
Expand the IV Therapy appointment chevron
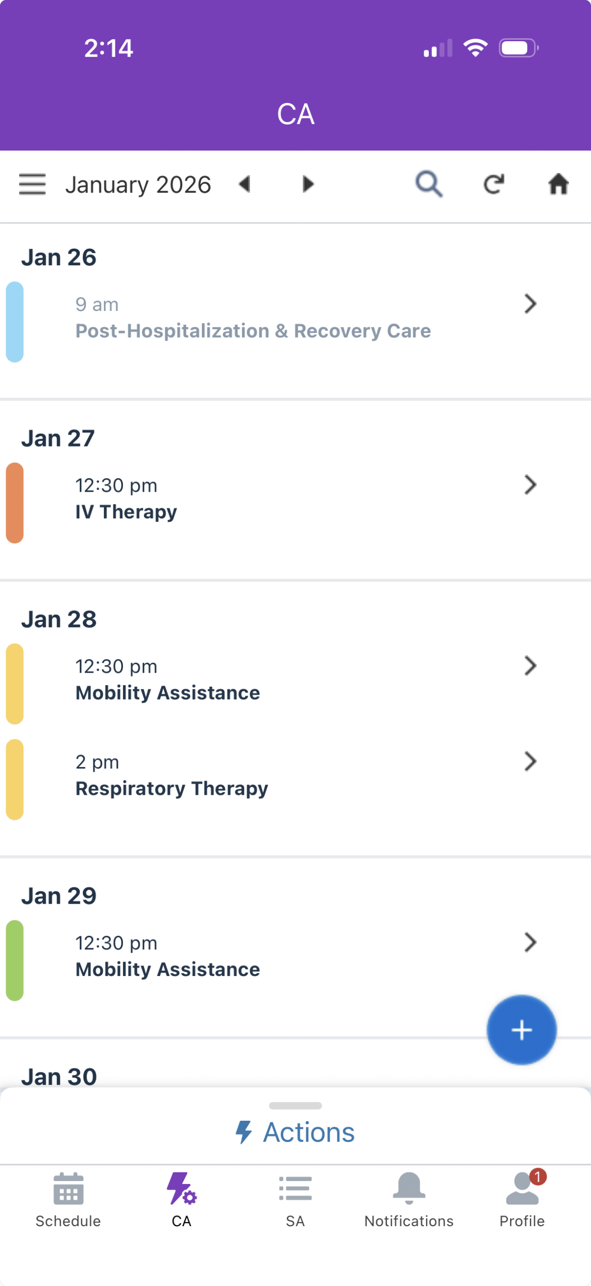(x=530, y=485)
